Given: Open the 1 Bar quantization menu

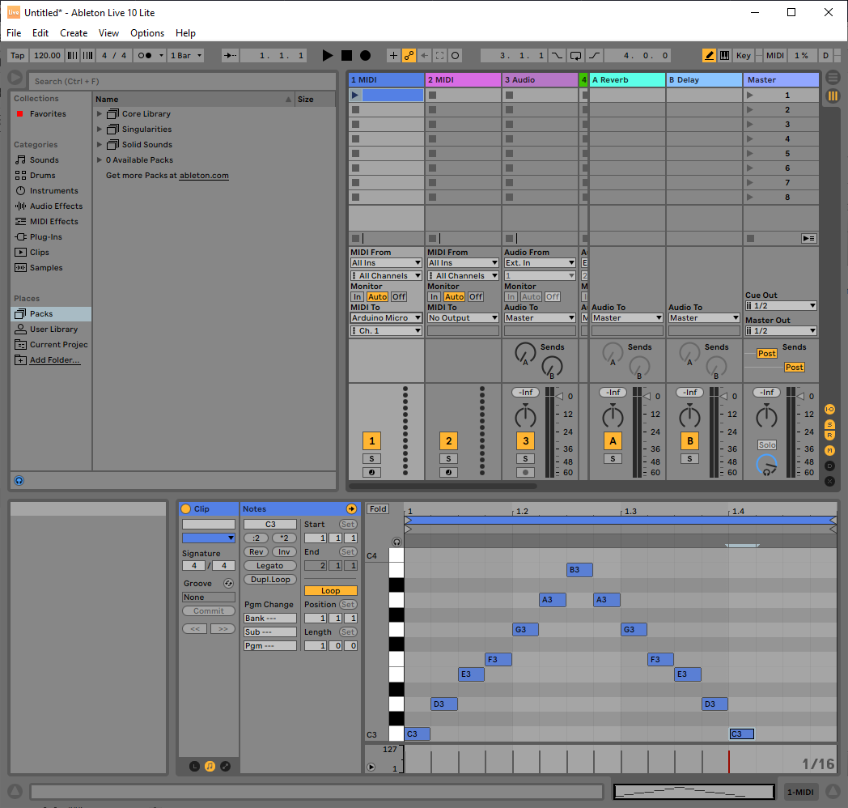Looking at the screenshot, I should [x=186, y=55].
